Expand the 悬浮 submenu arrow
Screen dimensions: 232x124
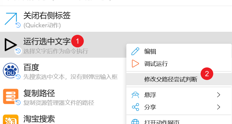point(219,95)
